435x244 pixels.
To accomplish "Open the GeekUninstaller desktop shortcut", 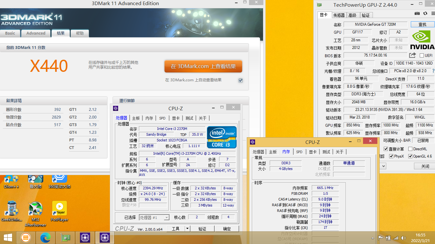I will click(x=12, y=211).
